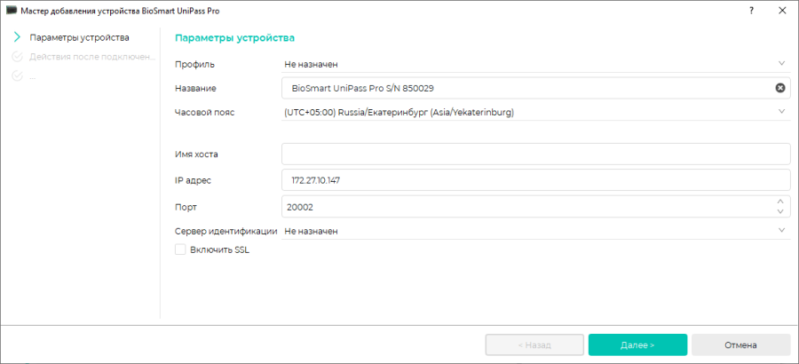
Task: Click the Отмена button
Action: click(x=740, y=344)
